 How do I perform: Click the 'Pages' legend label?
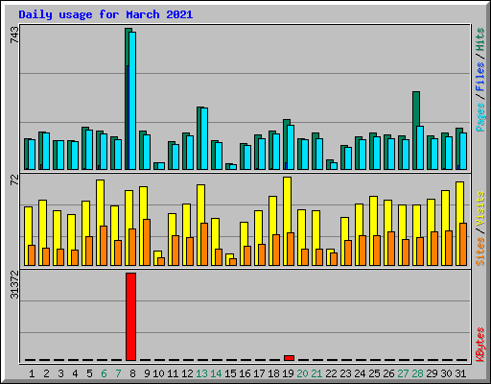click(x=480, y=117)
